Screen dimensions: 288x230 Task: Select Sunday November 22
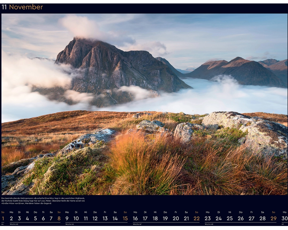(196, 218)
